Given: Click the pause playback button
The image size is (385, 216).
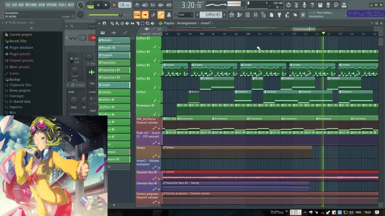Looking at the screenshot, I should [x=98, y=5].
